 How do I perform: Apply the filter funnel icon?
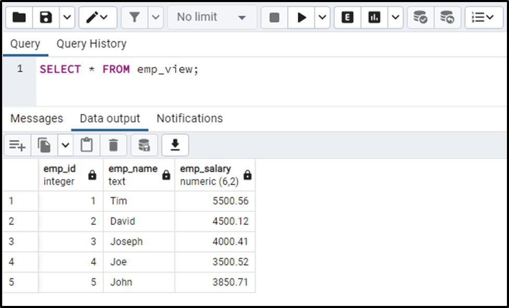click(x=134, y=17)
